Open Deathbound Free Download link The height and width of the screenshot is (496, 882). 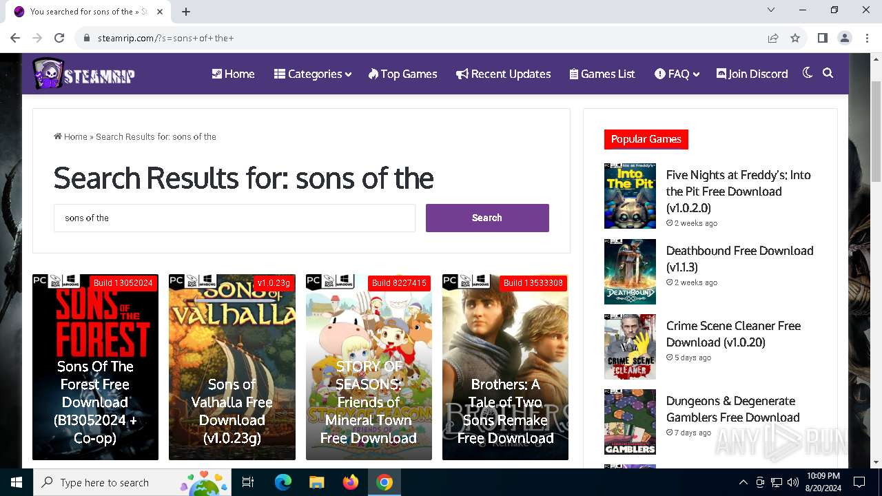pyautogui.click(x=739, y=258)
